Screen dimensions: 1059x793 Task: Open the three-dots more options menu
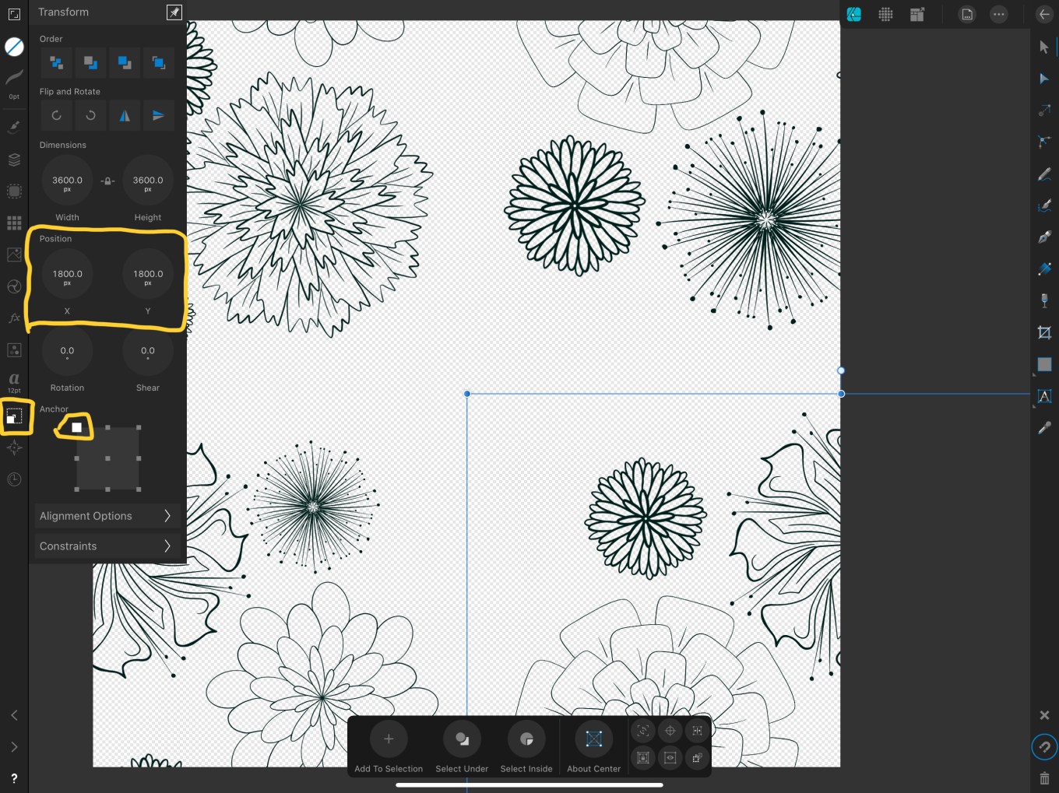coord(998,14)
